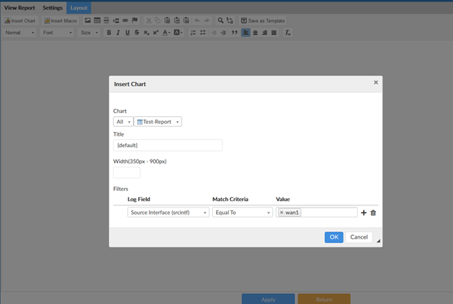This screenshot has height=304, width=453.
Task: Delete the filter row with trash icon
Action: [x=373, y=213]
